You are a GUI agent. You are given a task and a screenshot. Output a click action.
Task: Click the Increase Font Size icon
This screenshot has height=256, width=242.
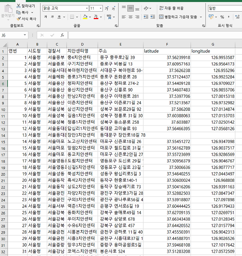106,9
